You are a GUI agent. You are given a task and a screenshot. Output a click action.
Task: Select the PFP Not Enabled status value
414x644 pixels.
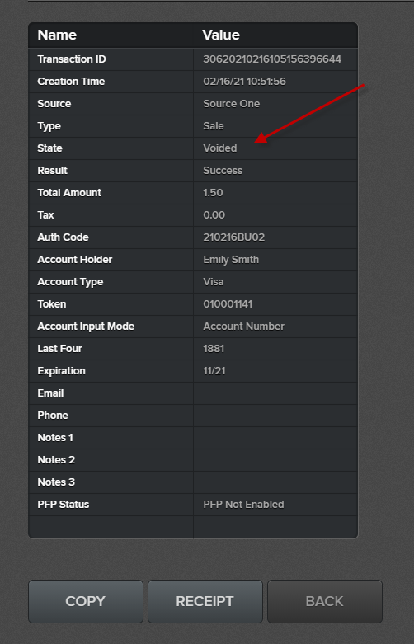[x=243, y=505]
